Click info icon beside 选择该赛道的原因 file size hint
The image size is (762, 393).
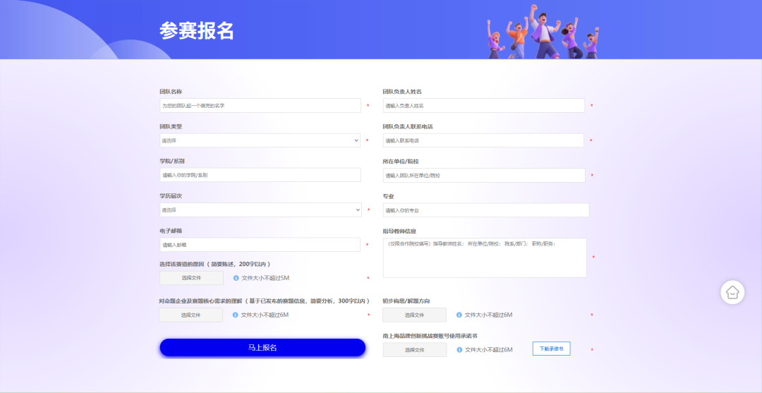click(236, 278)
